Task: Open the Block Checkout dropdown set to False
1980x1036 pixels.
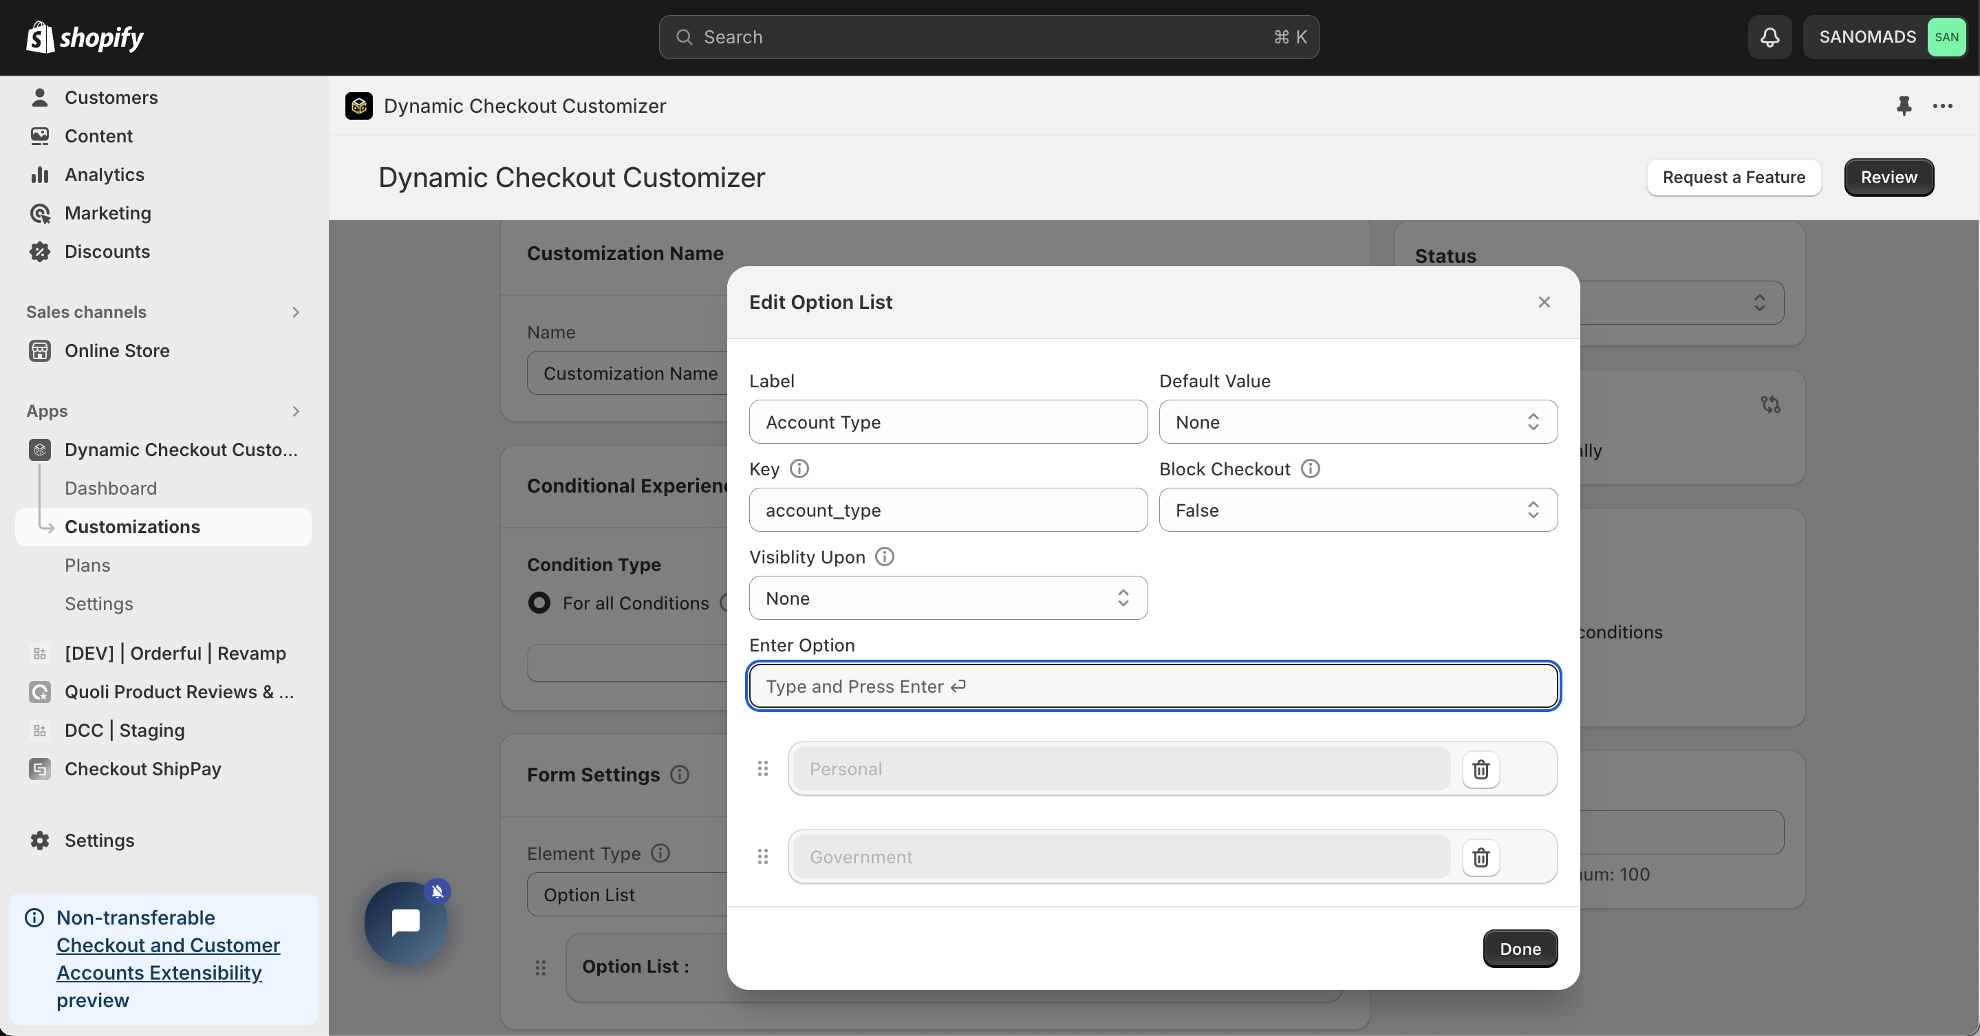Action: click(1357, 510)
